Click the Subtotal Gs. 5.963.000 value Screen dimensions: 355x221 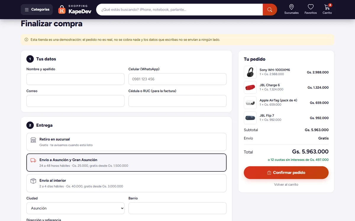pos(317,130)
